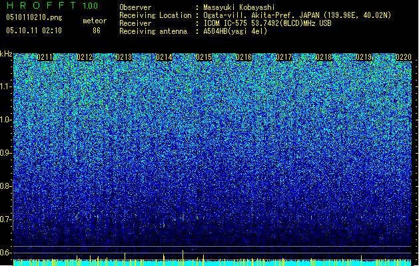Click the 0220 time marker
419x266 pixels.
coord(404,57)
